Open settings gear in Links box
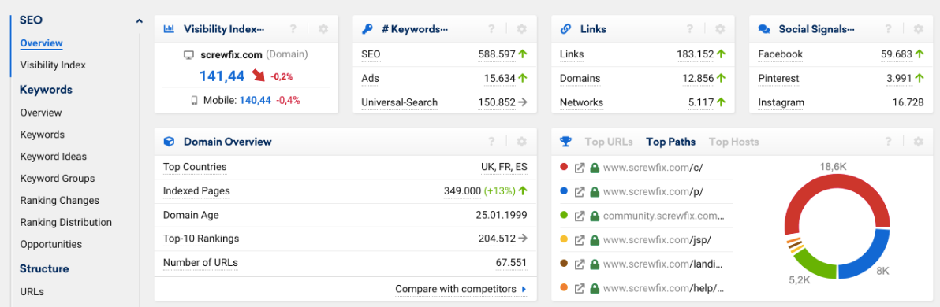940x307 pixels. (720, 28)
